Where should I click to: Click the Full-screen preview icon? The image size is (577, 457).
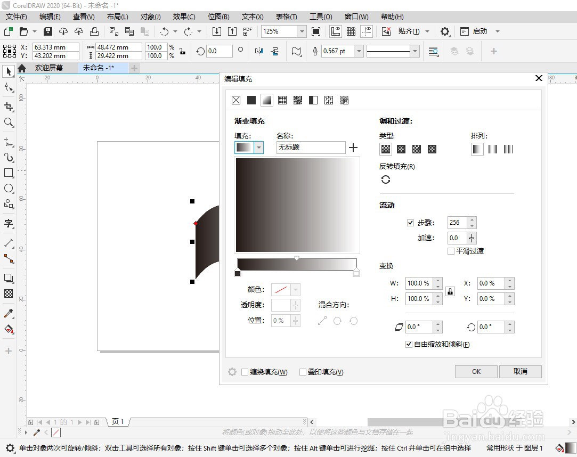click(x=316, y=31)
